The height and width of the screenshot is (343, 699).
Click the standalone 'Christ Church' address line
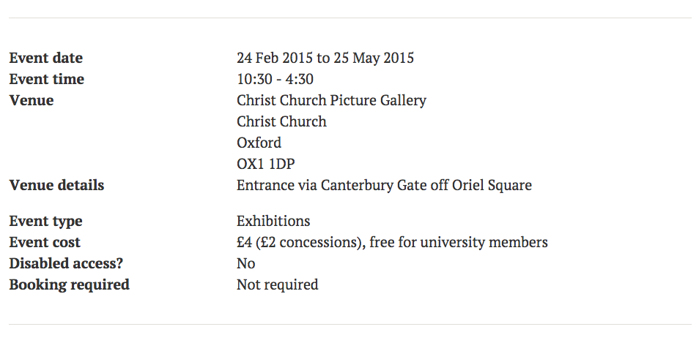click(x=281, y=122)
